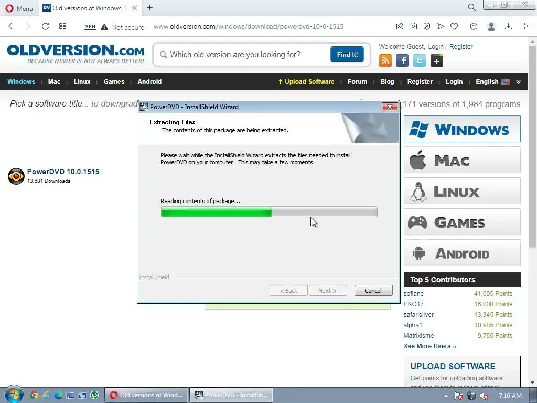Reload the oldversion.com page
Viewport: 537px width, 403px height.
(x=45, y=26)
